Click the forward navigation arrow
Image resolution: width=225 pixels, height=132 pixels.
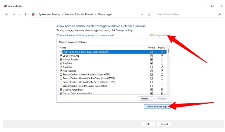tap(14, 14)
